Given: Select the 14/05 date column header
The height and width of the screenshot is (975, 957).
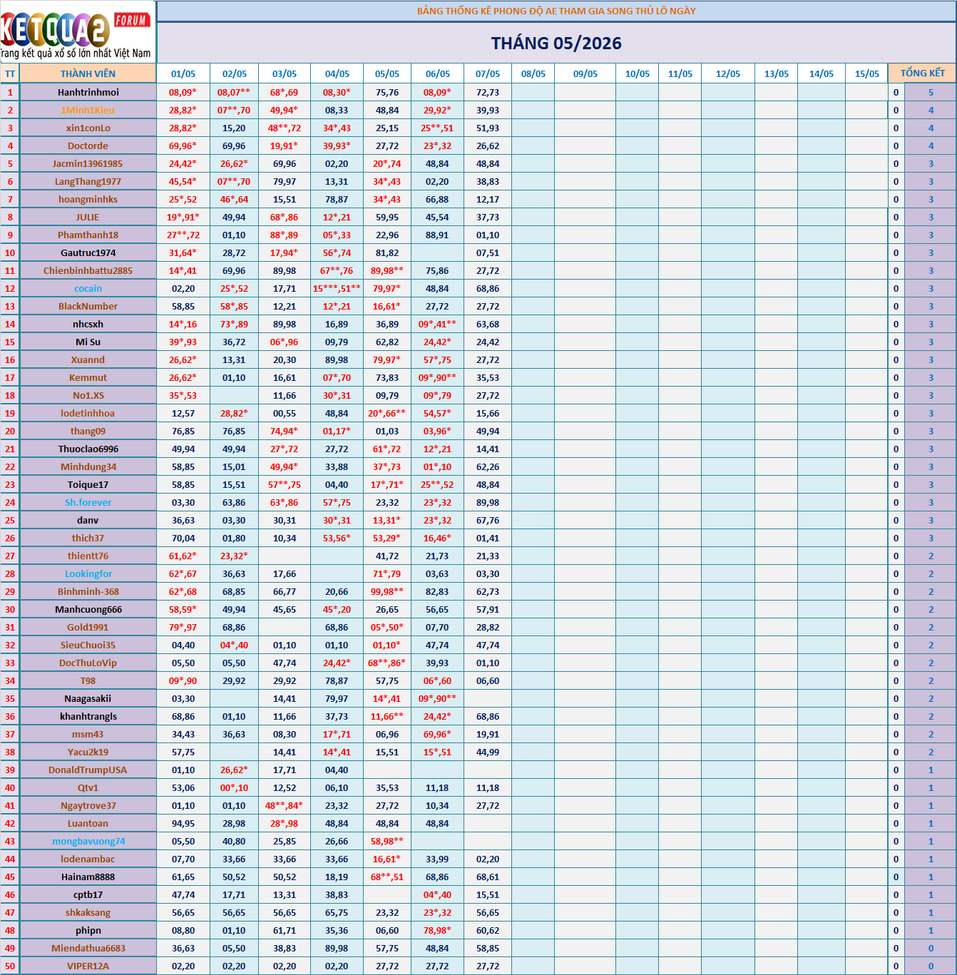Looking at the screenshot, I should point(822,73).
